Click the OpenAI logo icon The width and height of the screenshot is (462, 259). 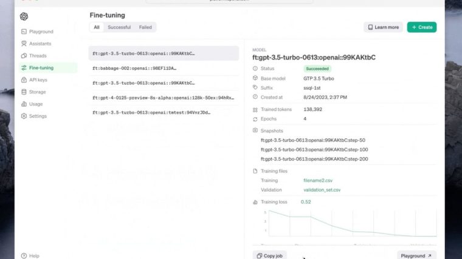(24, 16)
